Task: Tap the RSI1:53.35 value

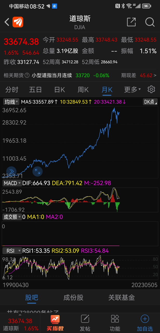Action: tap(36, 251)
